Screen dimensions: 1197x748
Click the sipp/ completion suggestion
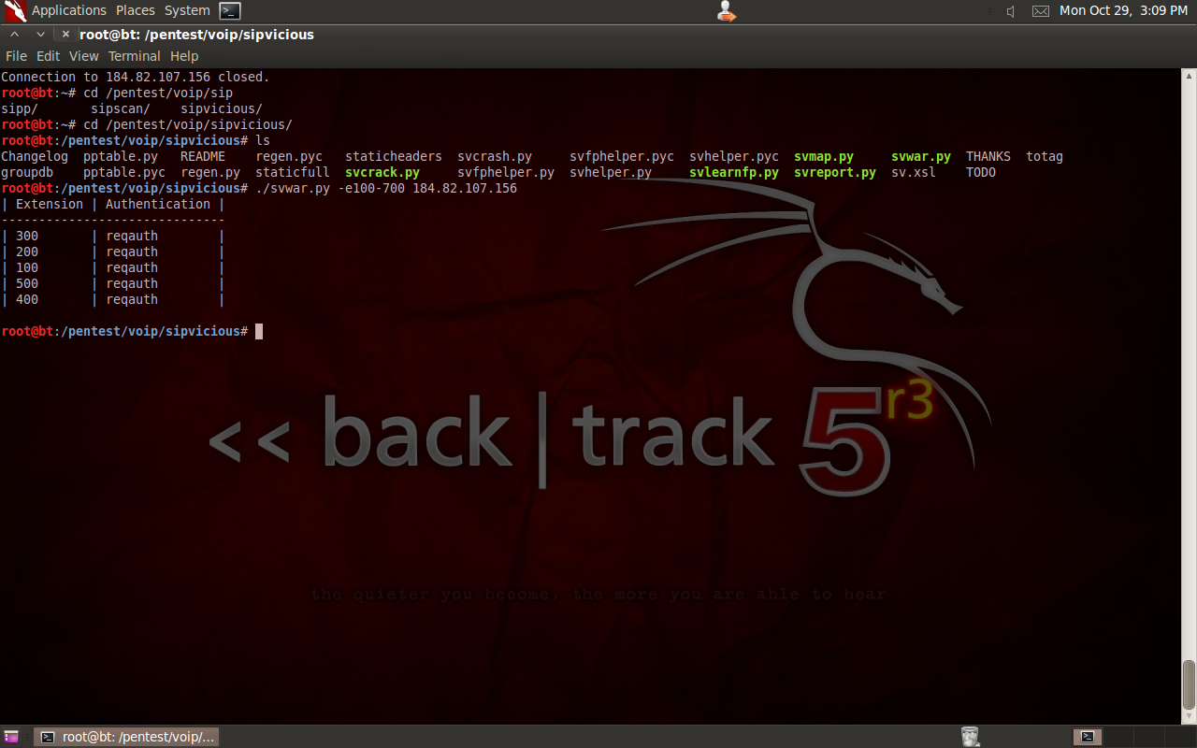[20, 108]
